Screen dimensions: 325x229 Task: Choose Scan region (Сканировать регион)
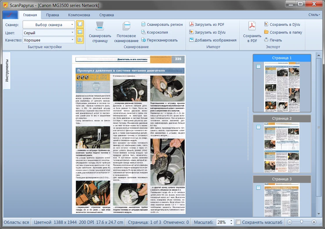pyautogui.click(x=162, y=25)
